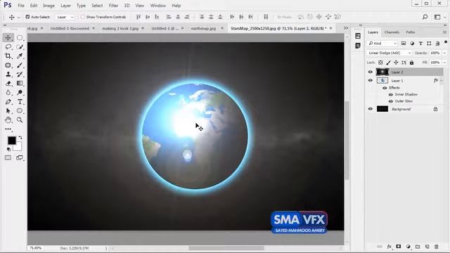Show hidden document tabs with double arrow
450x253 pixels.
click(x=346, y=28)
